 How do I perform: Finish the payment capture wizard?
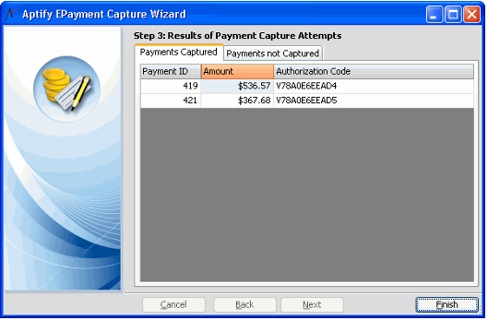tap(446, 305)
